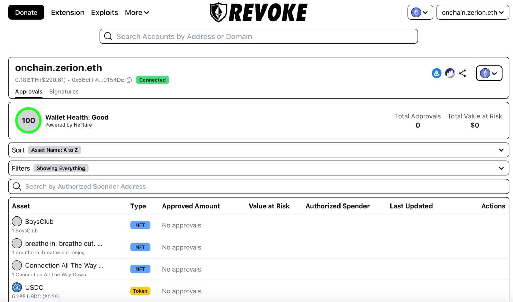Screen dimensions: 513x302
Task: Click the Type column header
Action: coord(138,206)
